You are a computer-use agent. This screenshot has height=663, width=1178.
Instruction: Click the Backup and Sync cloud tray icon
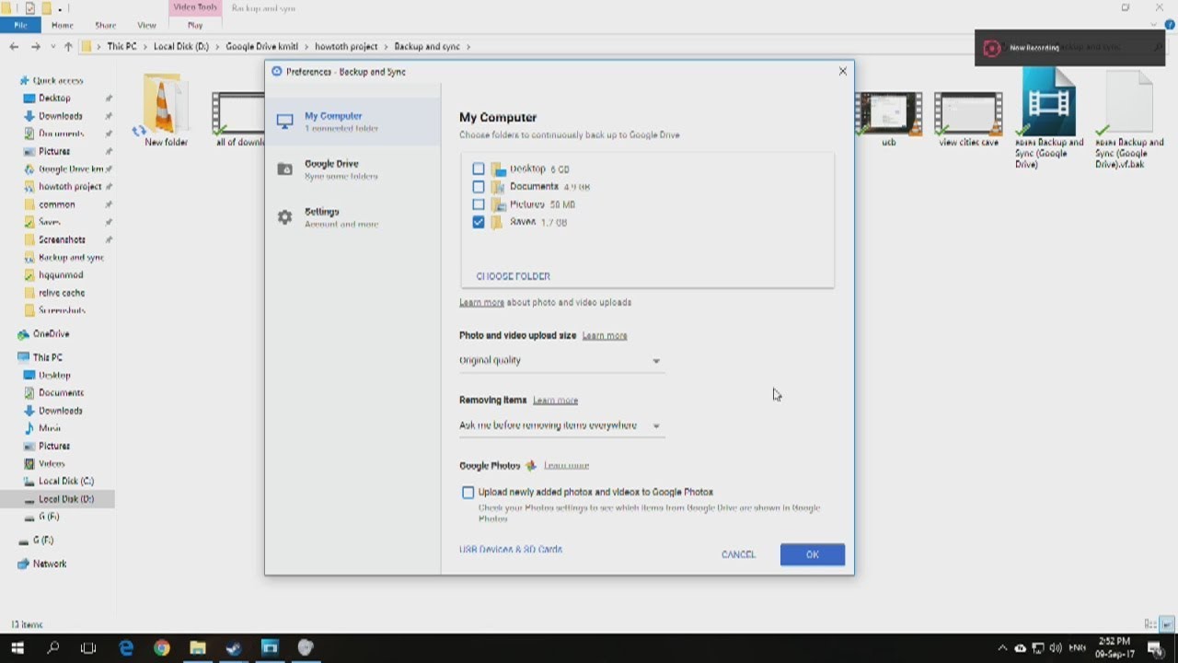pyautogui.click(x=1020, y=648)
